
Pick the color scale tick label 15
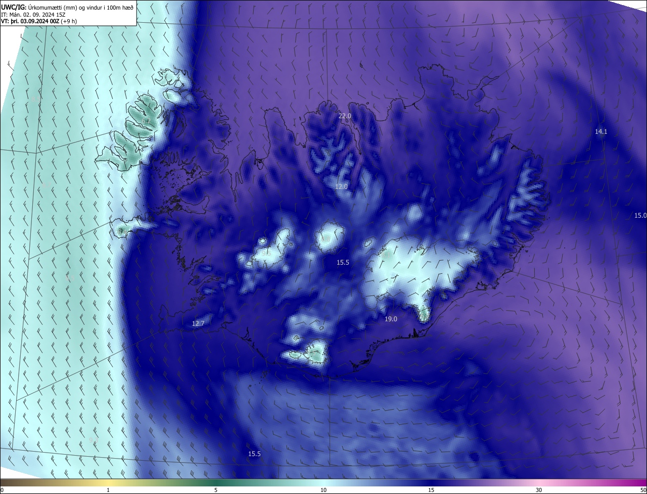tap(431, 490)
